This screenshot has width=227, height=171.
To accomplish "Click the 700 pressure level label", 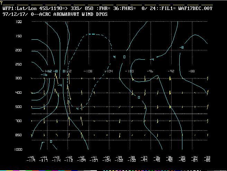I will 19,121.
